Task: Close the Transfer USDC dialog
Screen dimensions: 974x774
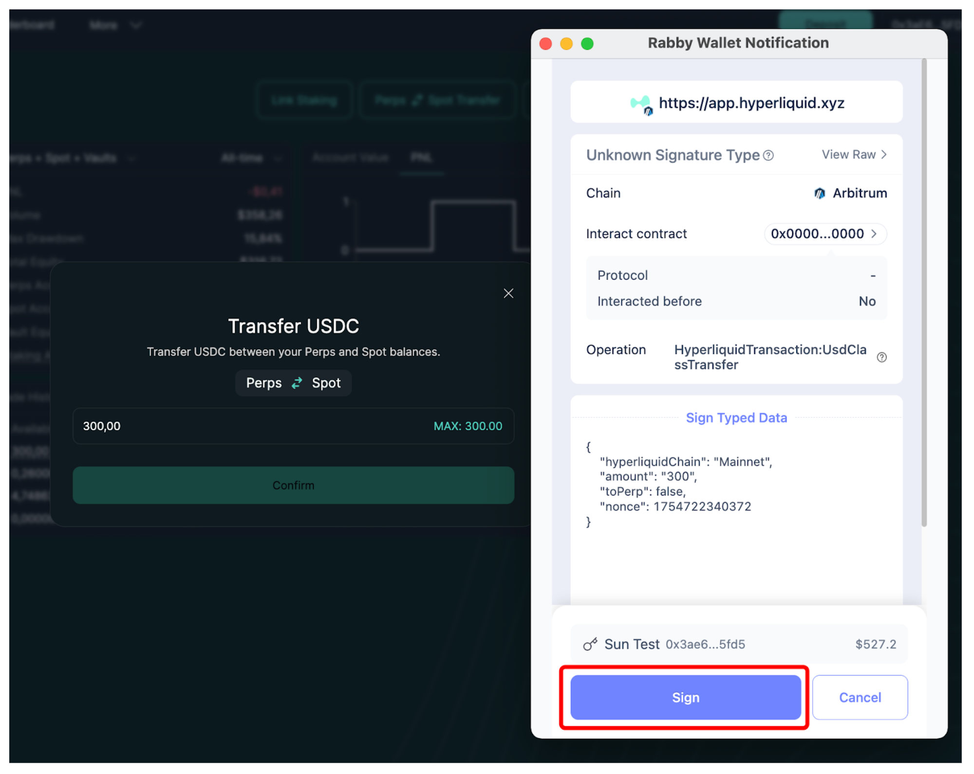Action: pos(508,293)
